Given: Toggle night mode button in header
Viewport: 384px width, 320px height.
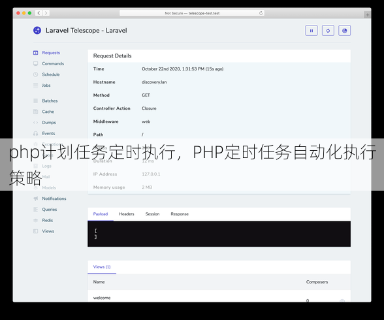Looking at the screenshot, I should click(345, 31).
